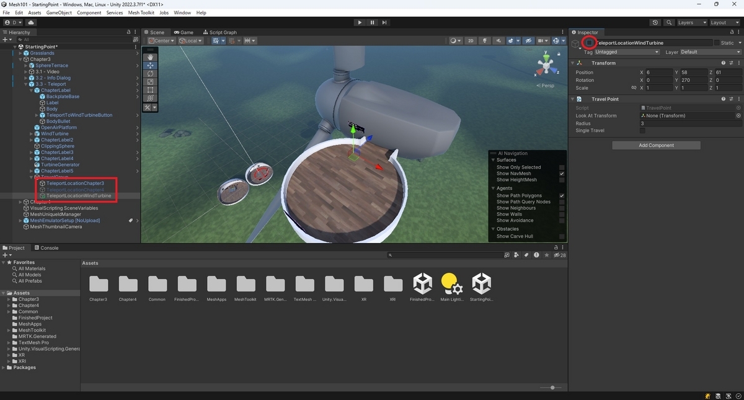
Task: Adjust the asset icon size slider
Action: click(552, 388)
